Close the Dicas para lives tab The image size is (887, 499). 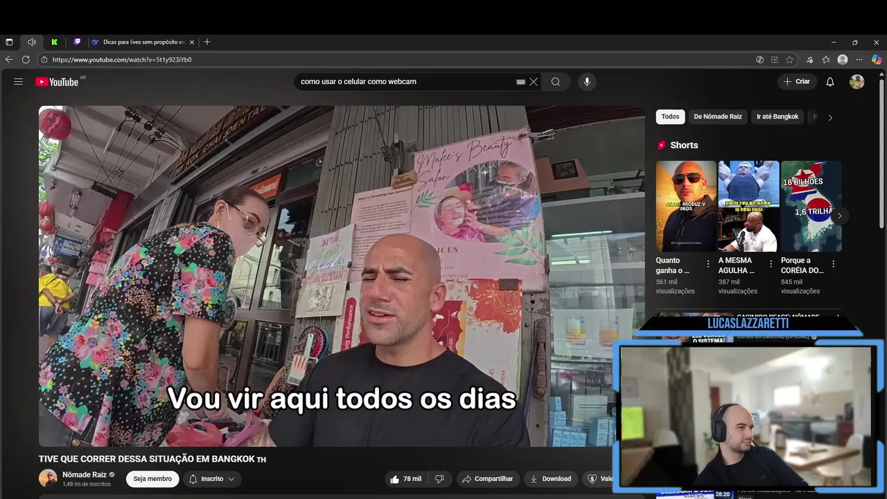[x=192, y=42]
